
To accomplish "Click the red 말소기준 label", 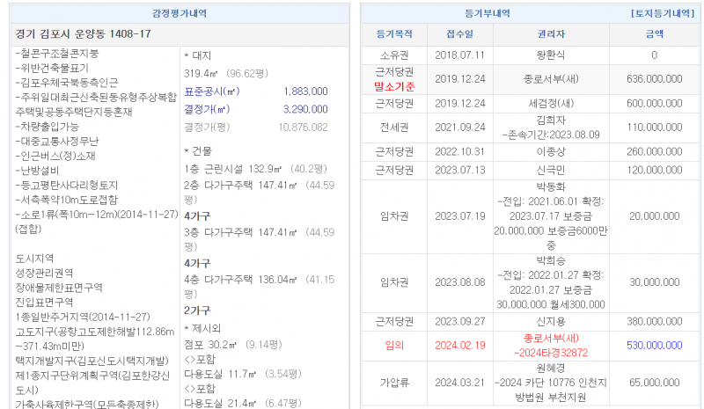I will pos(393,86).
